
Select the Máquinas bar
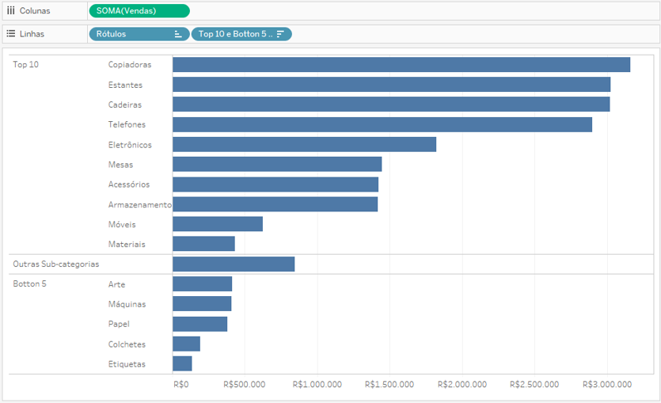click(202, 303)
